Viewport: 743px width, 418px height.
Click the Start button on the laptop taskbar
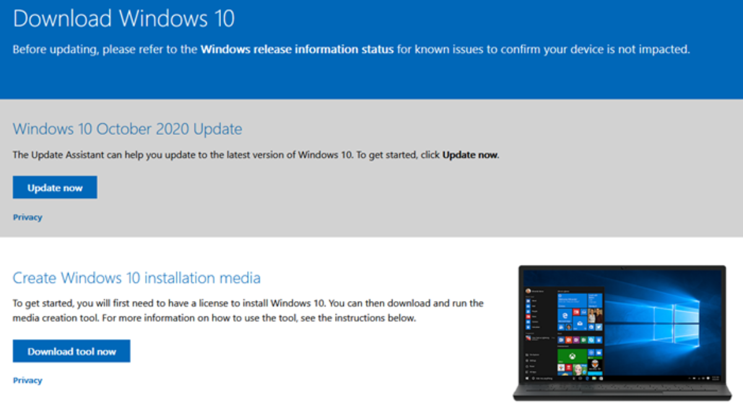527,378
